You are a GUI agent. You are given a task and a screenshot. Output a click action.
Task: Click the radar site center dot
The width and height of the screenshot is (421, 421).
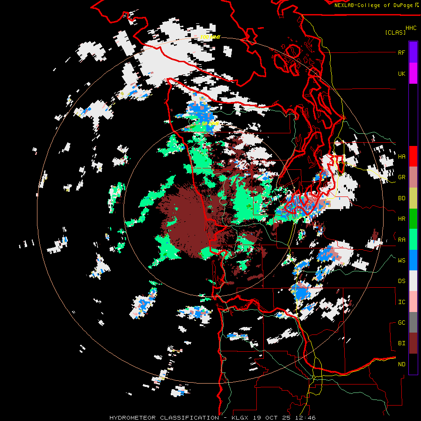tap(210, 211)
